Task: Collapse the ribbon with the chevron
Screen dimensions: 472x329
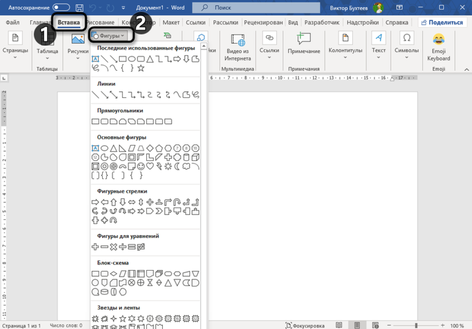Action: tap(466, 70)
